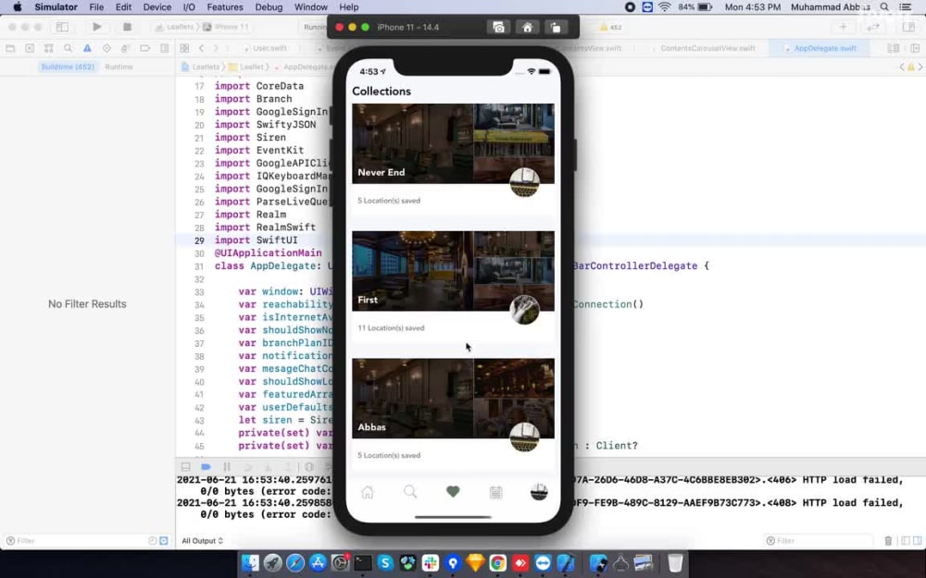Select the home icon in the app tab bar
Image resolution: width=926 pixels, height=578 pixels.
pyautogui.click(x=368, y=493)
